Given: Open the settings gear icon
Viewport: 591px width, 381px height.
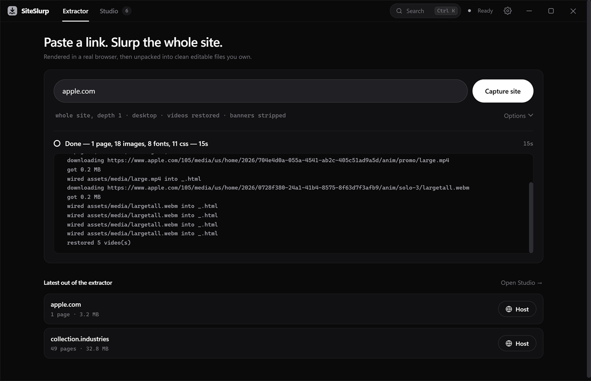Looking at the screenshot, I should [x=508, y=11].
